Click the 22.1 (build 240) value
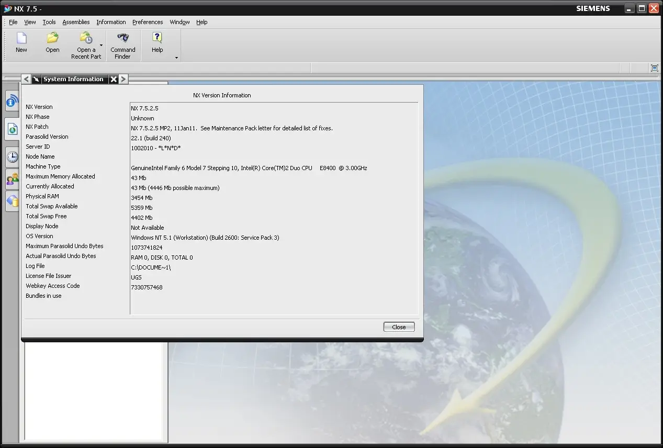Screen dimensions: 663x448 (x=151, y=138)
